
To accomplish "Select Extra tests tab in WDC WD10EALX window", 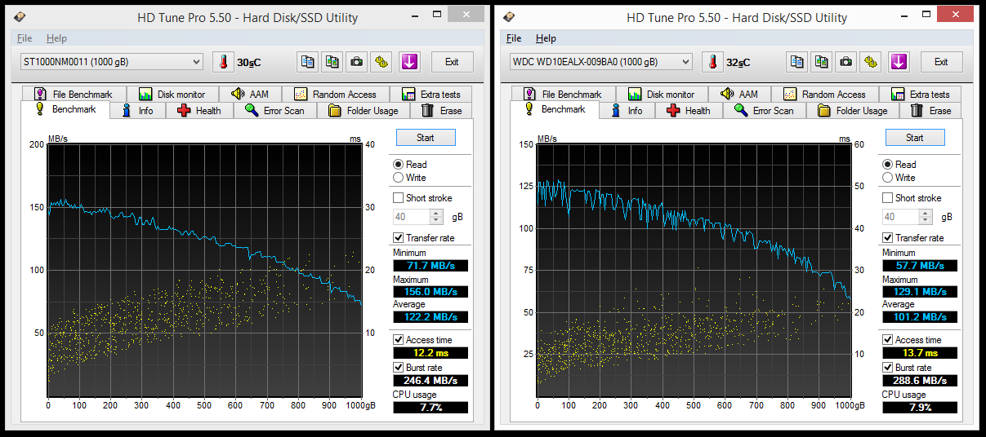I will 920,94.
